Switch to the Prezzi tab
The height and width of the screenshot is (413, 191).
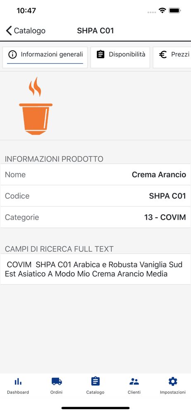172,57
